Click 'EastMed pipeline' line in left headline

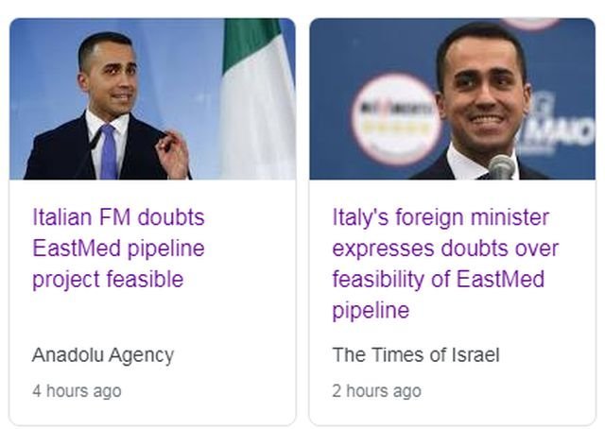(x=118, y=249)
